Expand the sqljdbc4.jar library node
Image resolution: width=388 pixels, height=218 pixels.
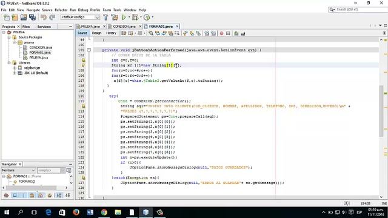point(15,68)
